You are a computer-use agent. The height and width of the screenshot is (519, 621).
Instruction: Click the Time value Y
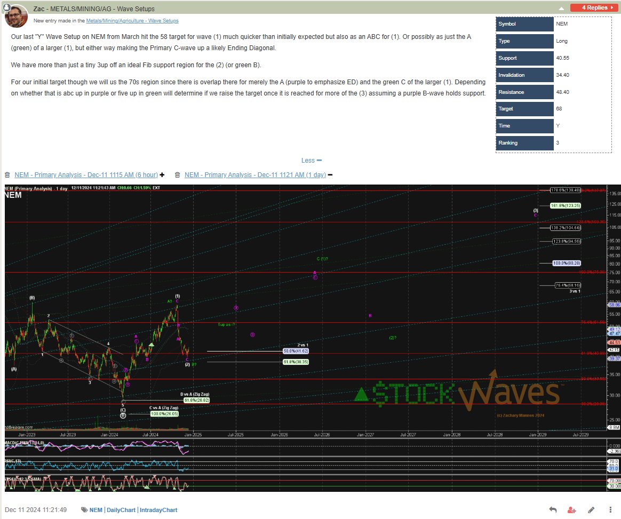558,125
